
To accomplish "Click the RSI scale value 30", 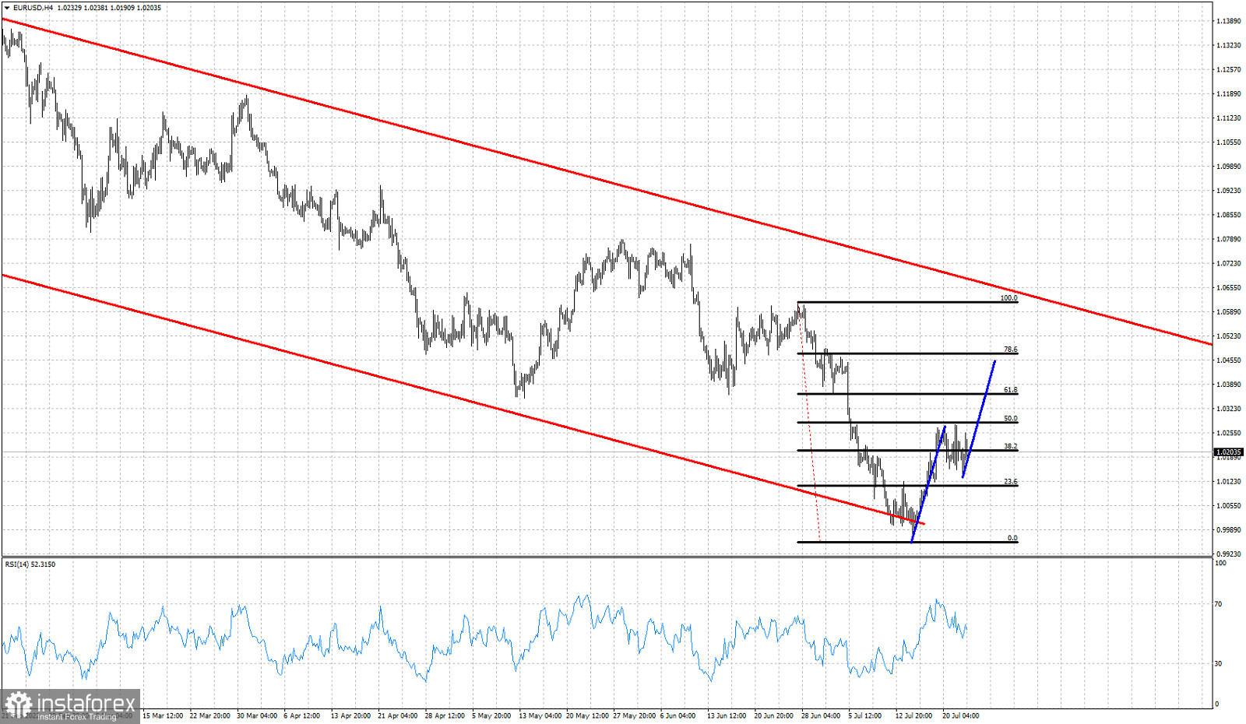I will point(1219,663).
